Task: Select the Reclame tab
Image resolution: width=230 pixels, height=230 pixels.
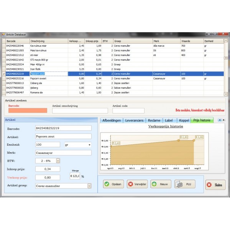Action: (x=154, y=120)
